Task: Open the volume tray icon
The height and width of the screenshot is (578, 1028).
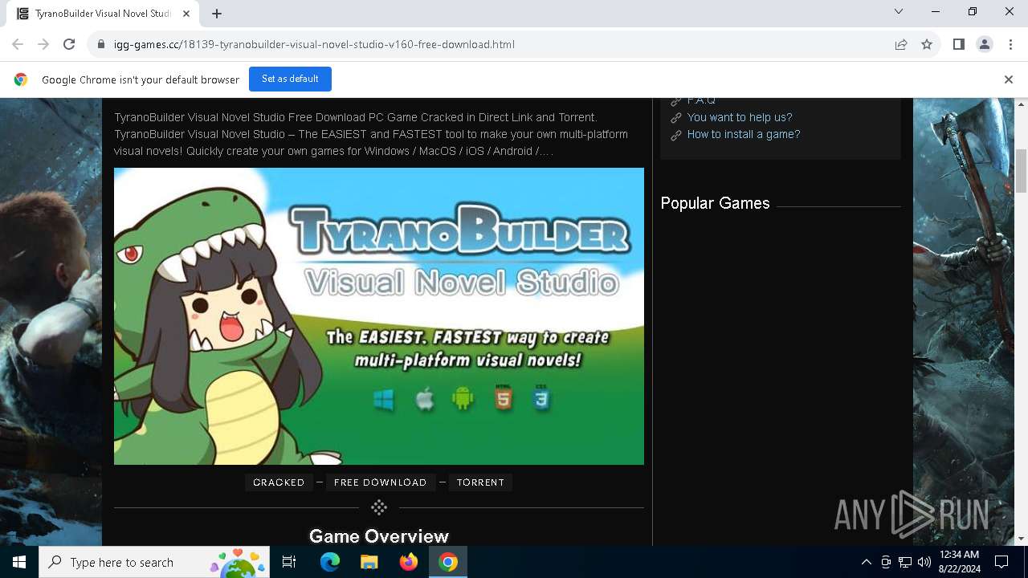Action: (x=924, y=562)
